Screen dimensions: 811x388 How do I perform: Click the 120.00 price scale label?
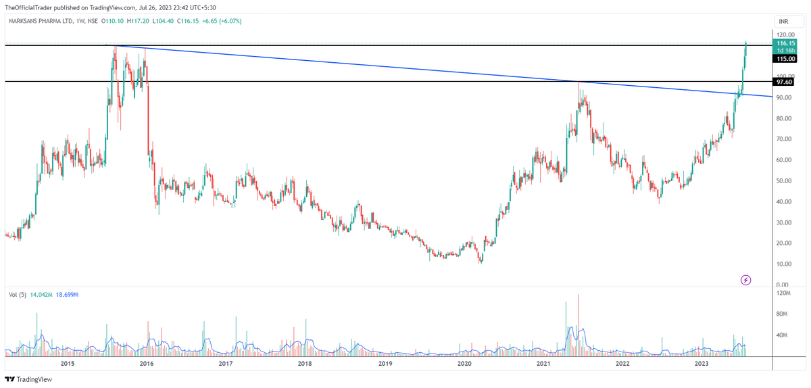pos(785,34)
